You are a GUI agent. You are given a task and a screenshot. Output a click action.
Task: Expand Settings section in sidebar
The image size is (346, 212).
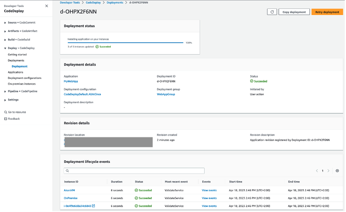[5, 100]
